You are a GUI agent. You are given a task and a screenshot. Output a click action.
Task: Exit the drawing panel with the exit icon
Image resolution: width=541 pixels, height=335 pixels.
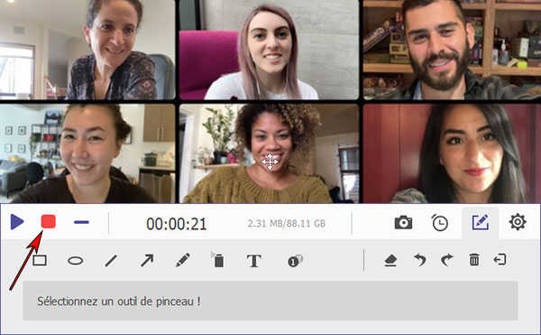pyautogui.click(x=500, y=259)
